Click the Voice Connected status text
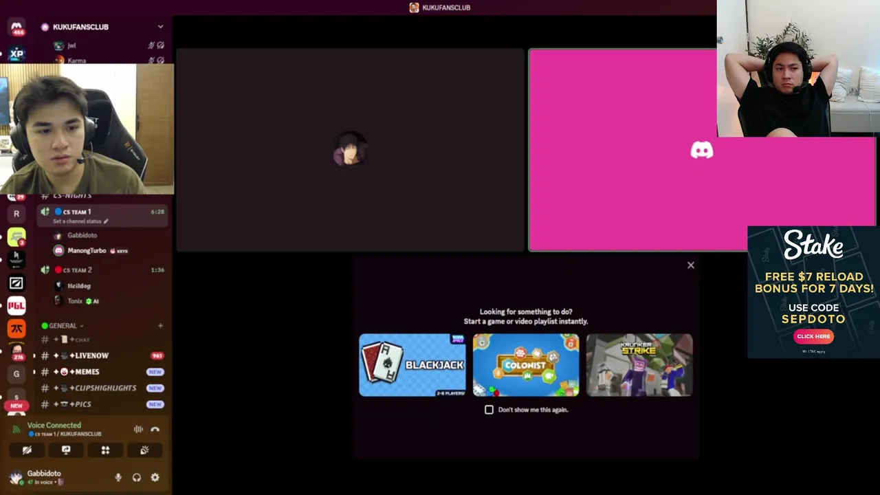Image resolution: width=880 pixels, height=495 pixels. click(54, 426)
